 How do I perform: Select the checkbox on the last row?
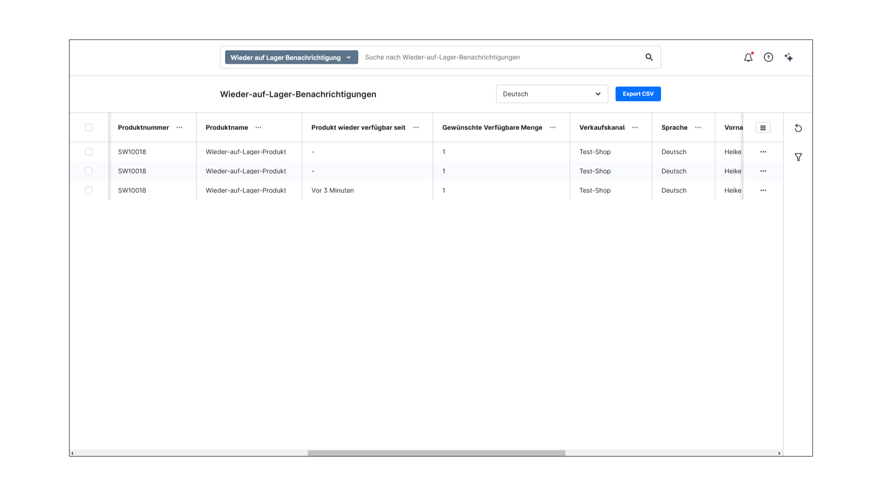[x=89, y=190]
